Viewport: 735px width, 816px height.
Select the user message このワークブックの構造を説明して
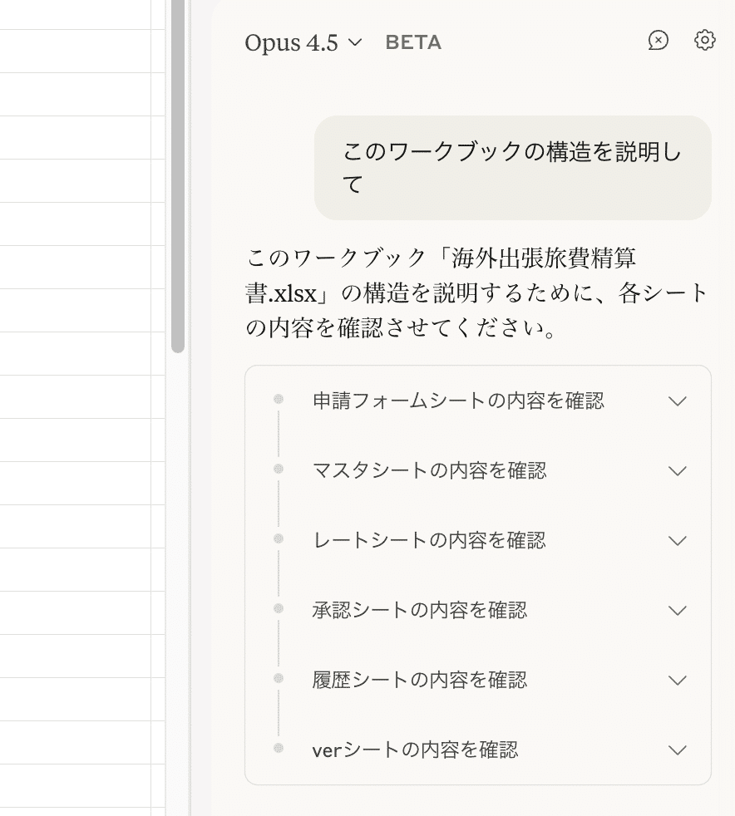[x=512, y=168]
